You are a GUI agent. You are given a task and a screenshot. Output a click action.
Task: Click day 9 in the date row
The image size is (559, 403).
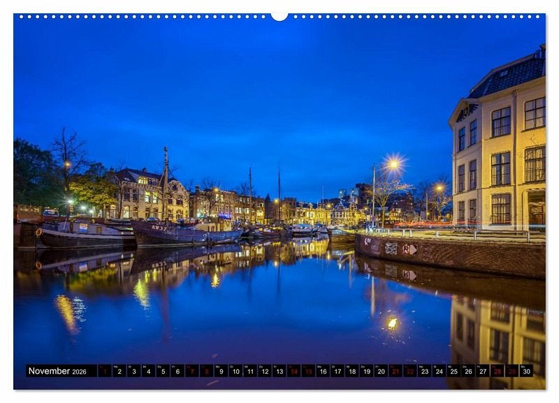click(x=222, y=371)
